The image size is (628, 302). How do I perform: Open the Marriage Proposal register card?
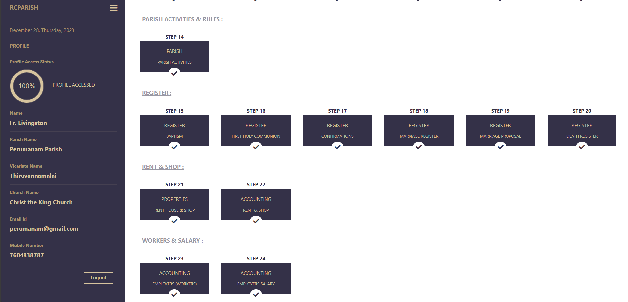coord(500,130)
